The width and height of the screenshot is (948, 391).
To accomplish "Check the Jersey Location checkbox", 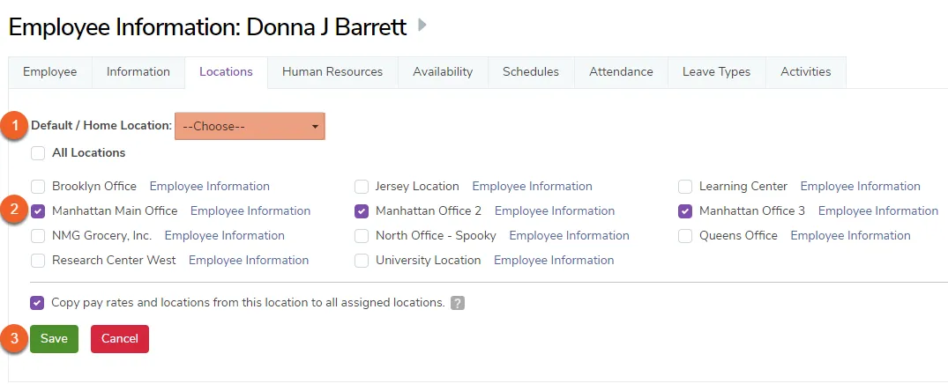I will point(362,187).
